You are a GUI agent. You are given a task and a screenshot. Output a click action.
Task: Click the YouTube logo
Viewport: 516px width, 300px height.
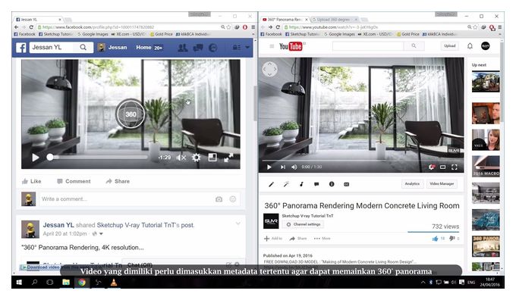291,47
